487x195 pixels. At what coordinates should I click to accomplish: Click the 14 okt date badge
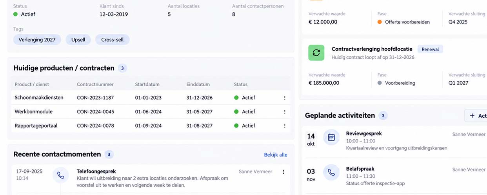pos(311,139)
